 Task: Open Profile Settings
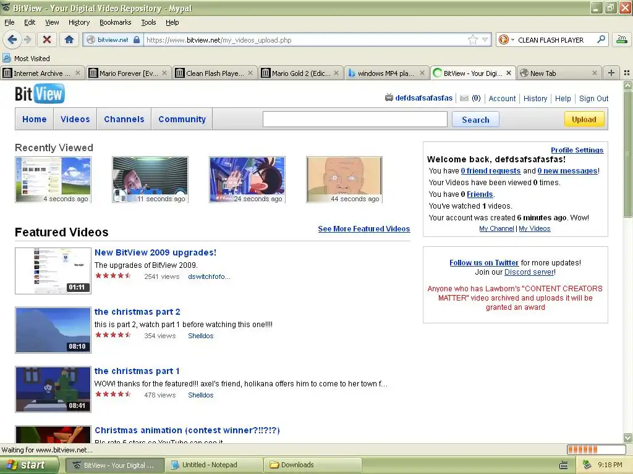[x=577, y=150]
